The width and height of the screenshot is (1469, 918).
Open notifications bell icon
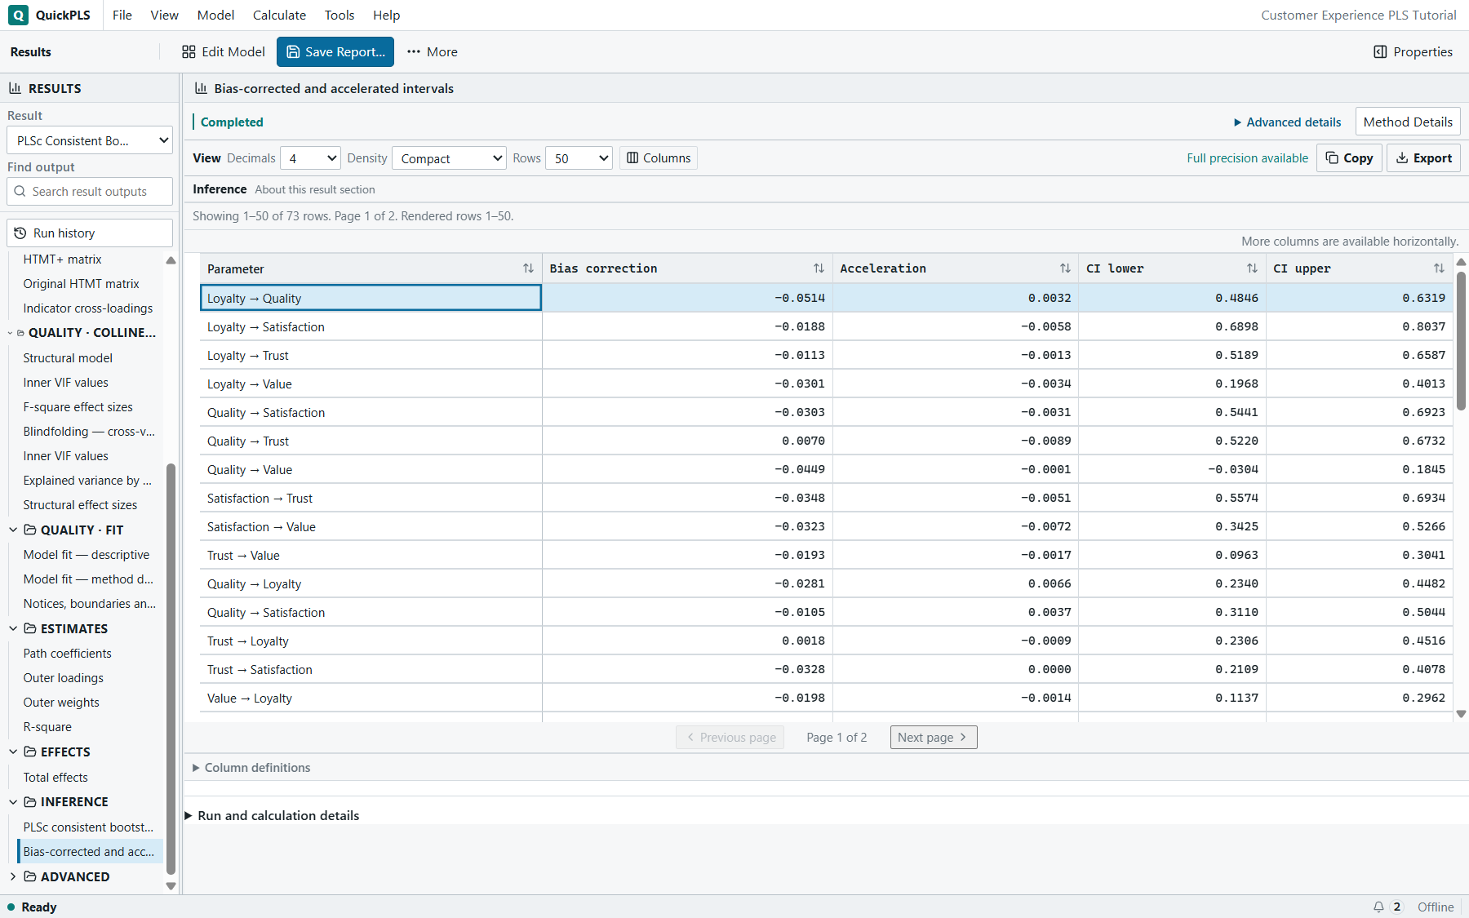tap(1378, 907)
